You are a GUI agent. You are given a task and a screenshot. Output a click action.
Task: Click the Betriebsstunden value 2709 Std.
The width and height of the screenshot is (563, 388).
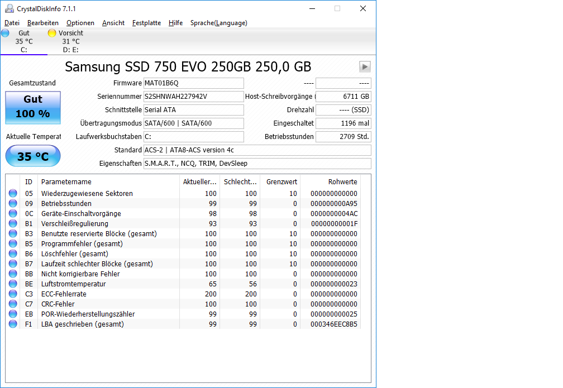point(343,137)
